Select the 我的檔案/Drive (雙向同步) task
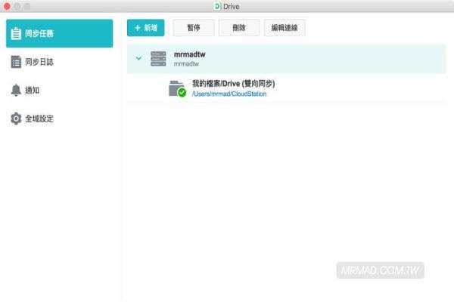Screen dimensions: 454x302 233,84
